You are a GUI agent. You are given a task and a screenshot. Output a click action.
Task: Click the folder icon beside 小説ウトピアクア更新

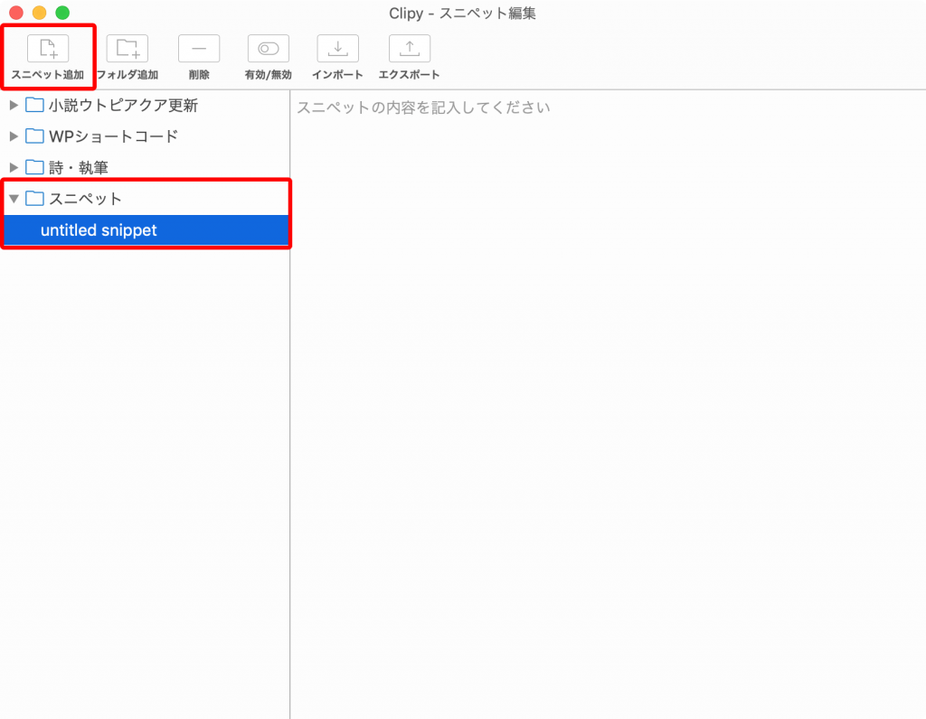point(34,105)
